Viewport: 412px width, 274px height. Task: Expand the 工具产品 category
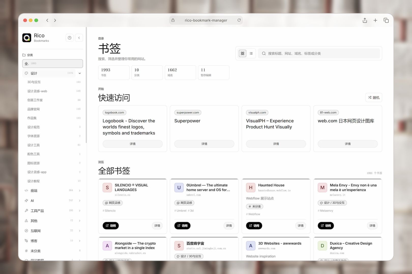(x=80, y=211)
